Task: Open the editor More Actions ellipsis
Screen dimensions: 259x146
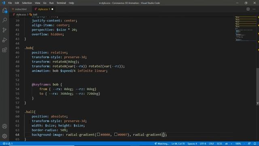Action: (254, 9)
